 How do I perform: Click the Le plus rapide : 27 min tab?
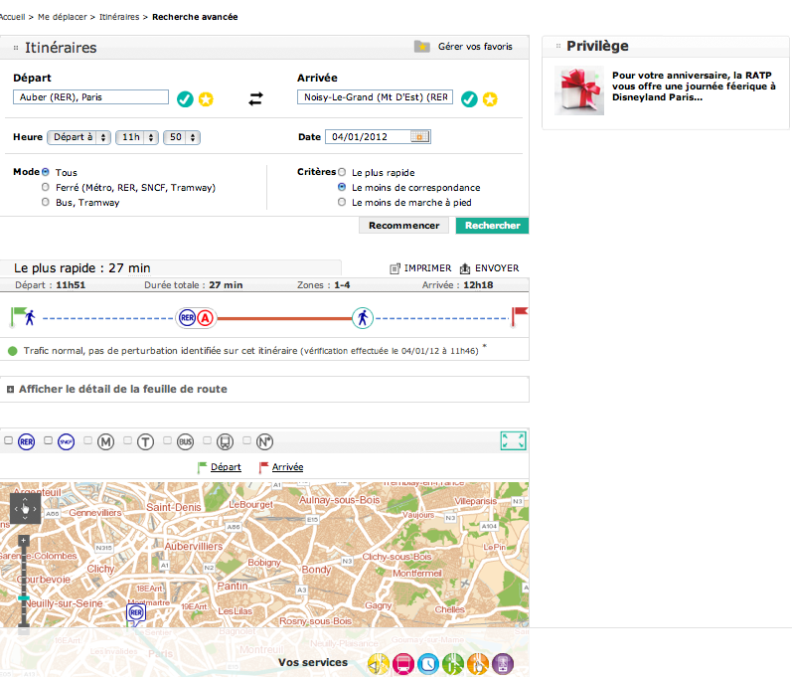[170, 267]
